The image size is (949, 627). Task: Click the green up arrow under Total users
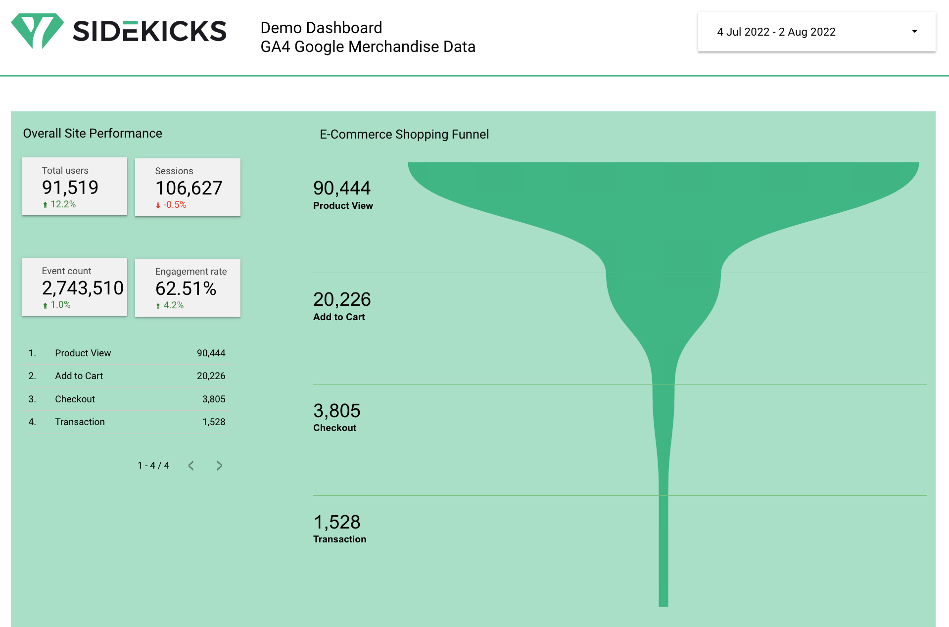tap(45, 205)
